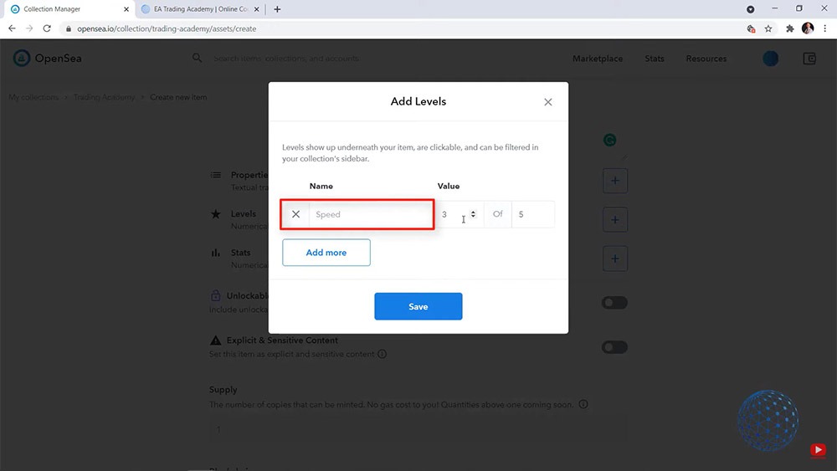This screenshot has width=837, height=471.
Task: Click the Add more button
Action: coord(326,253)
